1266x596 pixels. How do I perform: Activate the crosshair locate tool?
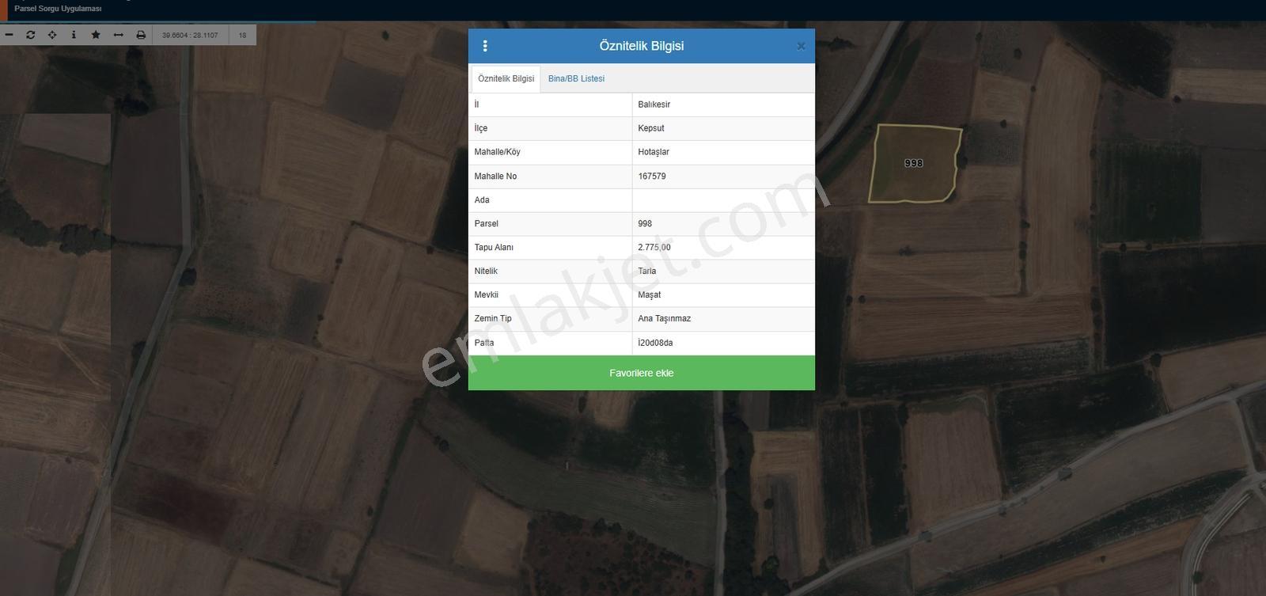52,35
